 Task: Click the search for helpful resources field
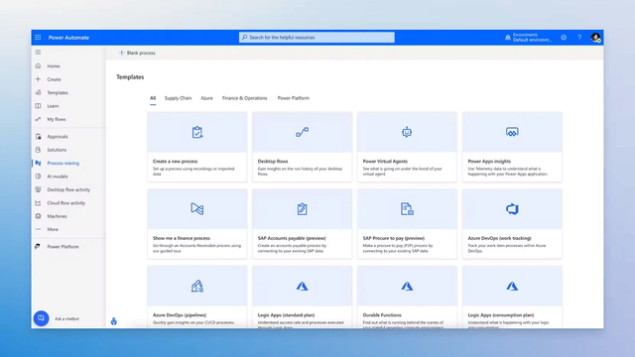click(x=317, y=38)
